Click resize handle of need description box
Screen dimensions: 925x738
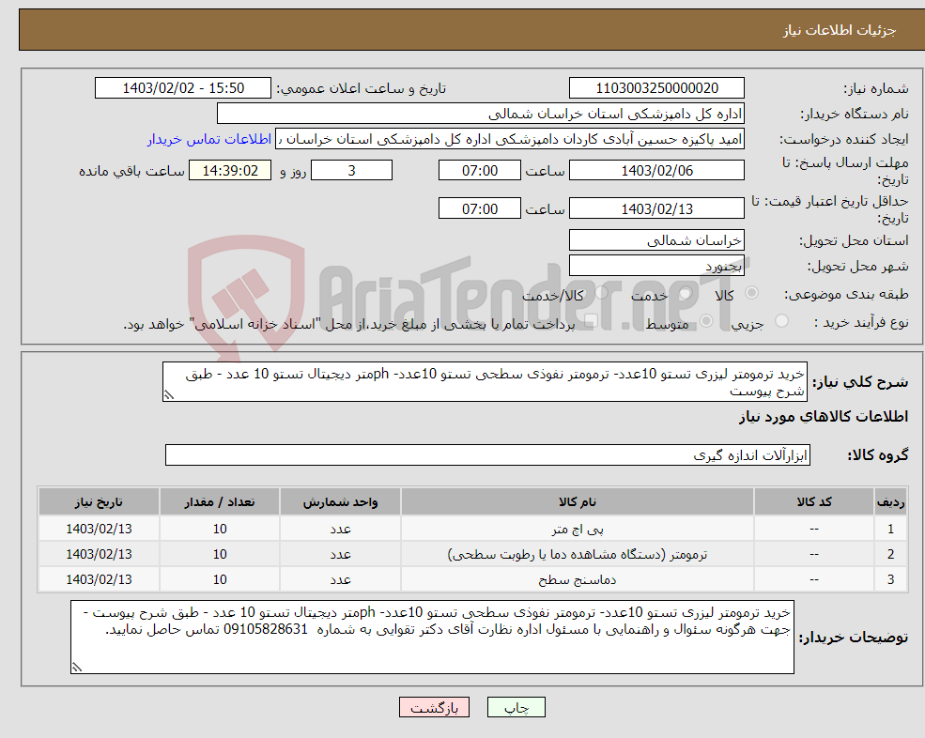[169, 395]
